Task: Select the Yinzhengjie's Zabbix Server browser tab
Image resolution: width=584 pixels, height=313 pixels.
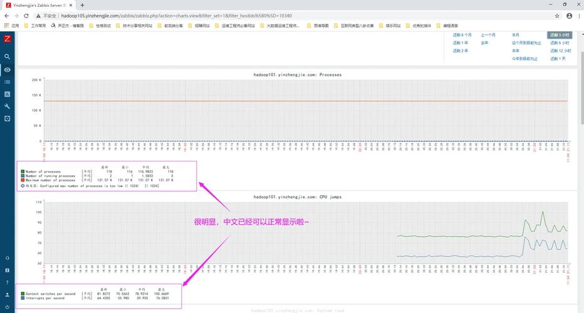Action: point(39,5)
